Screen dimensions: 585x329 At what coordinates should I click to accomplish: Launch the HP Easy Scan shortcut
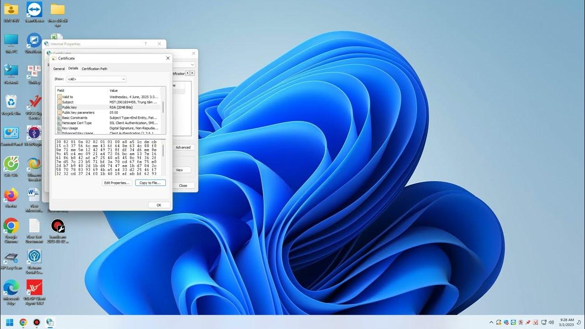11,260
